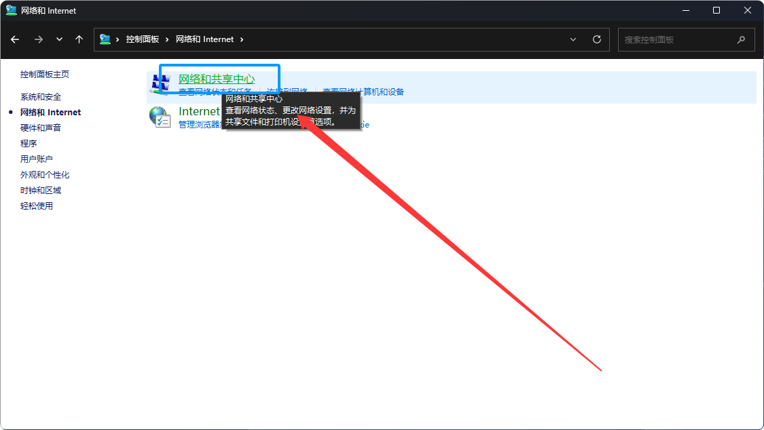The width and height of the screenshot is (764, 430).
Task: Click the forward navigation arrow
Action: point(39,39)
